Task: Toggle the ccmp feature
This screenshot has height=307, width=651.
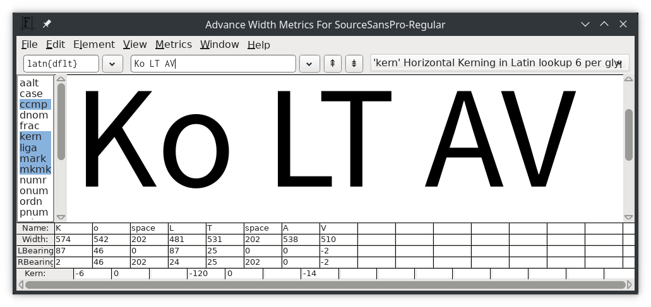Action: click(x=35, y=105)
